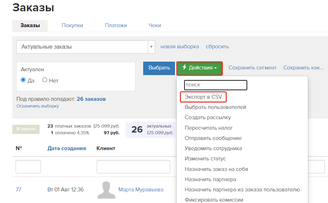Focus the поиск field in actions menu
Screen dimensions: 328x203
[215, 85]
